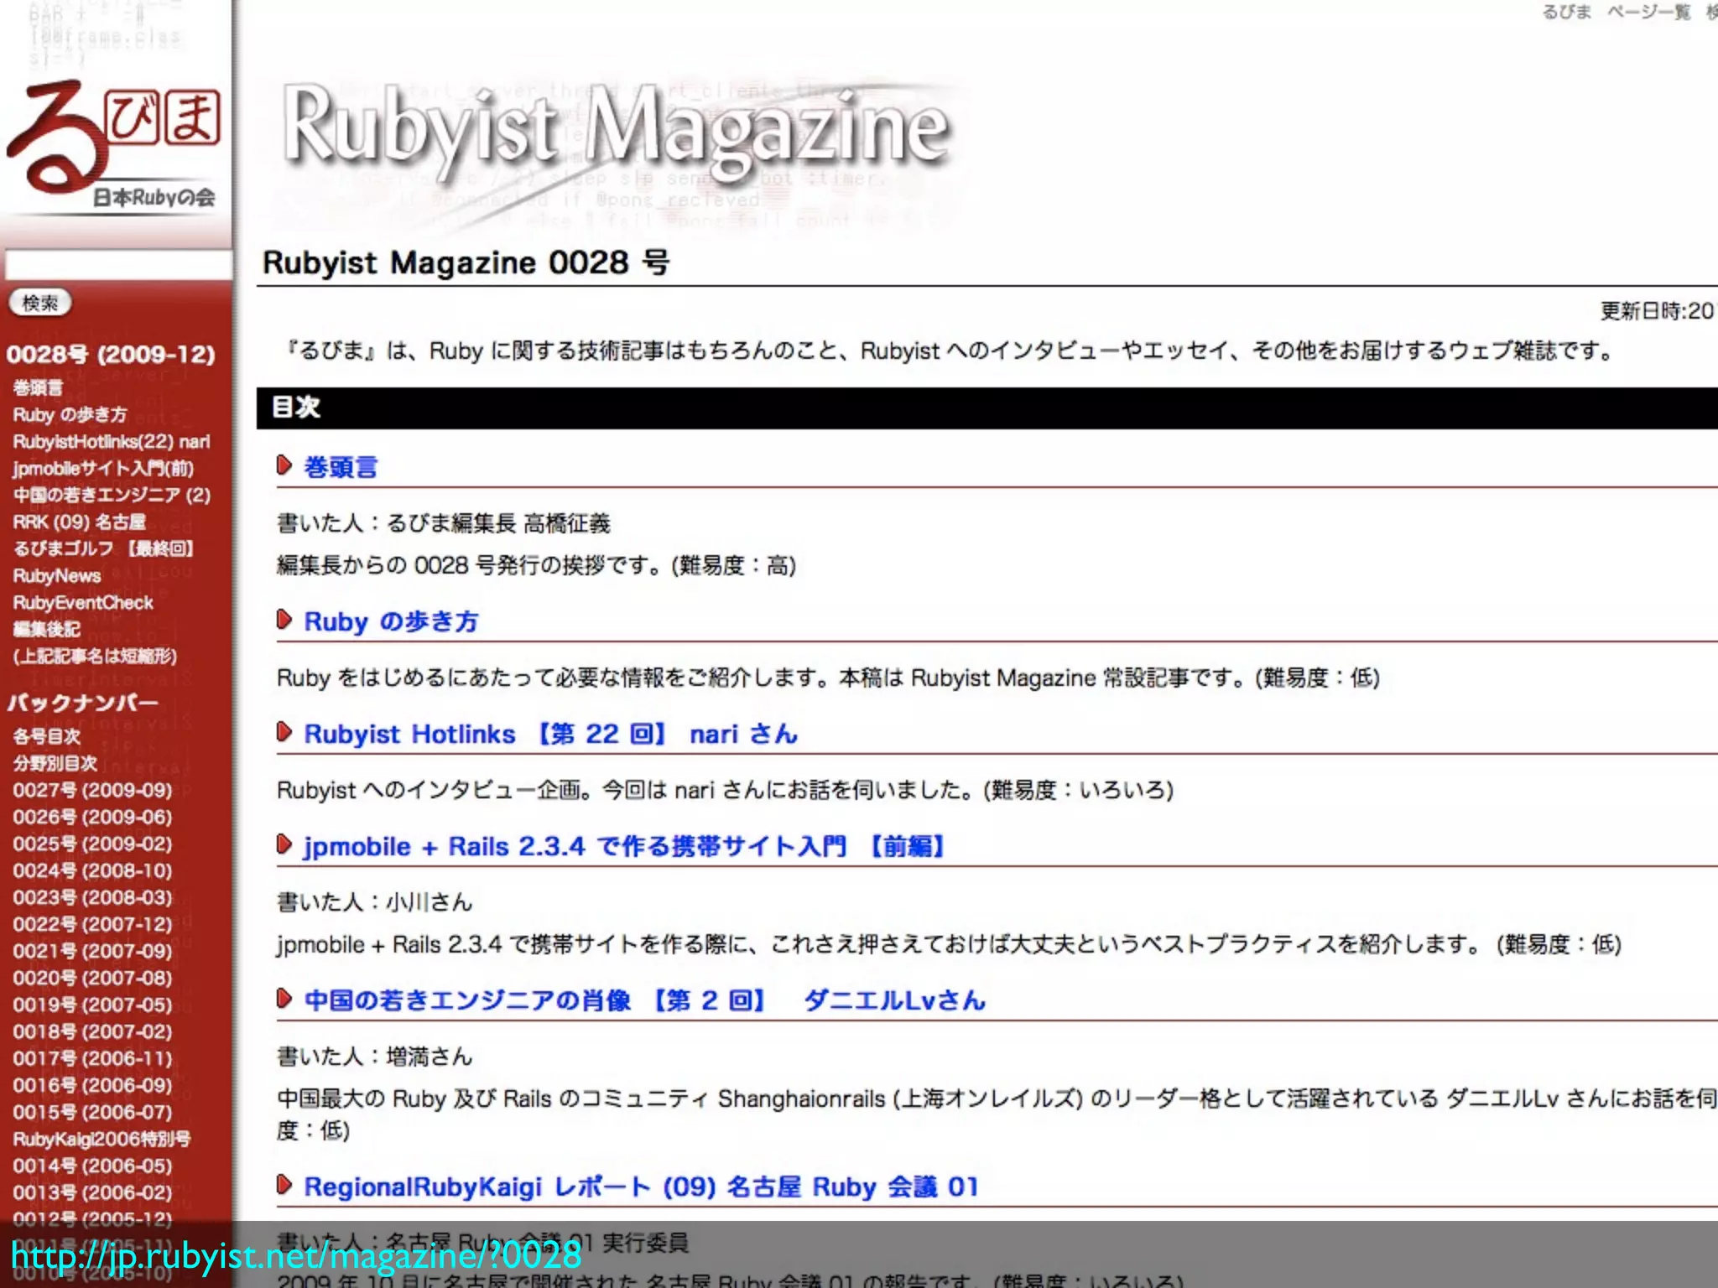Select 中国の若きエンジニア (2) in the sidebar

point(112,495)
